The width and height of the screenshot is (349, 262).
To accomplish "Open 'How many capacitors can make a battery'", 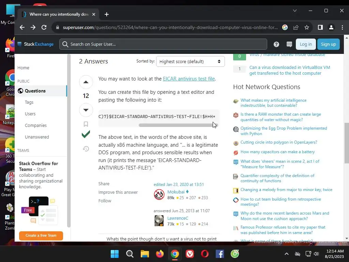I will point(277,152).
